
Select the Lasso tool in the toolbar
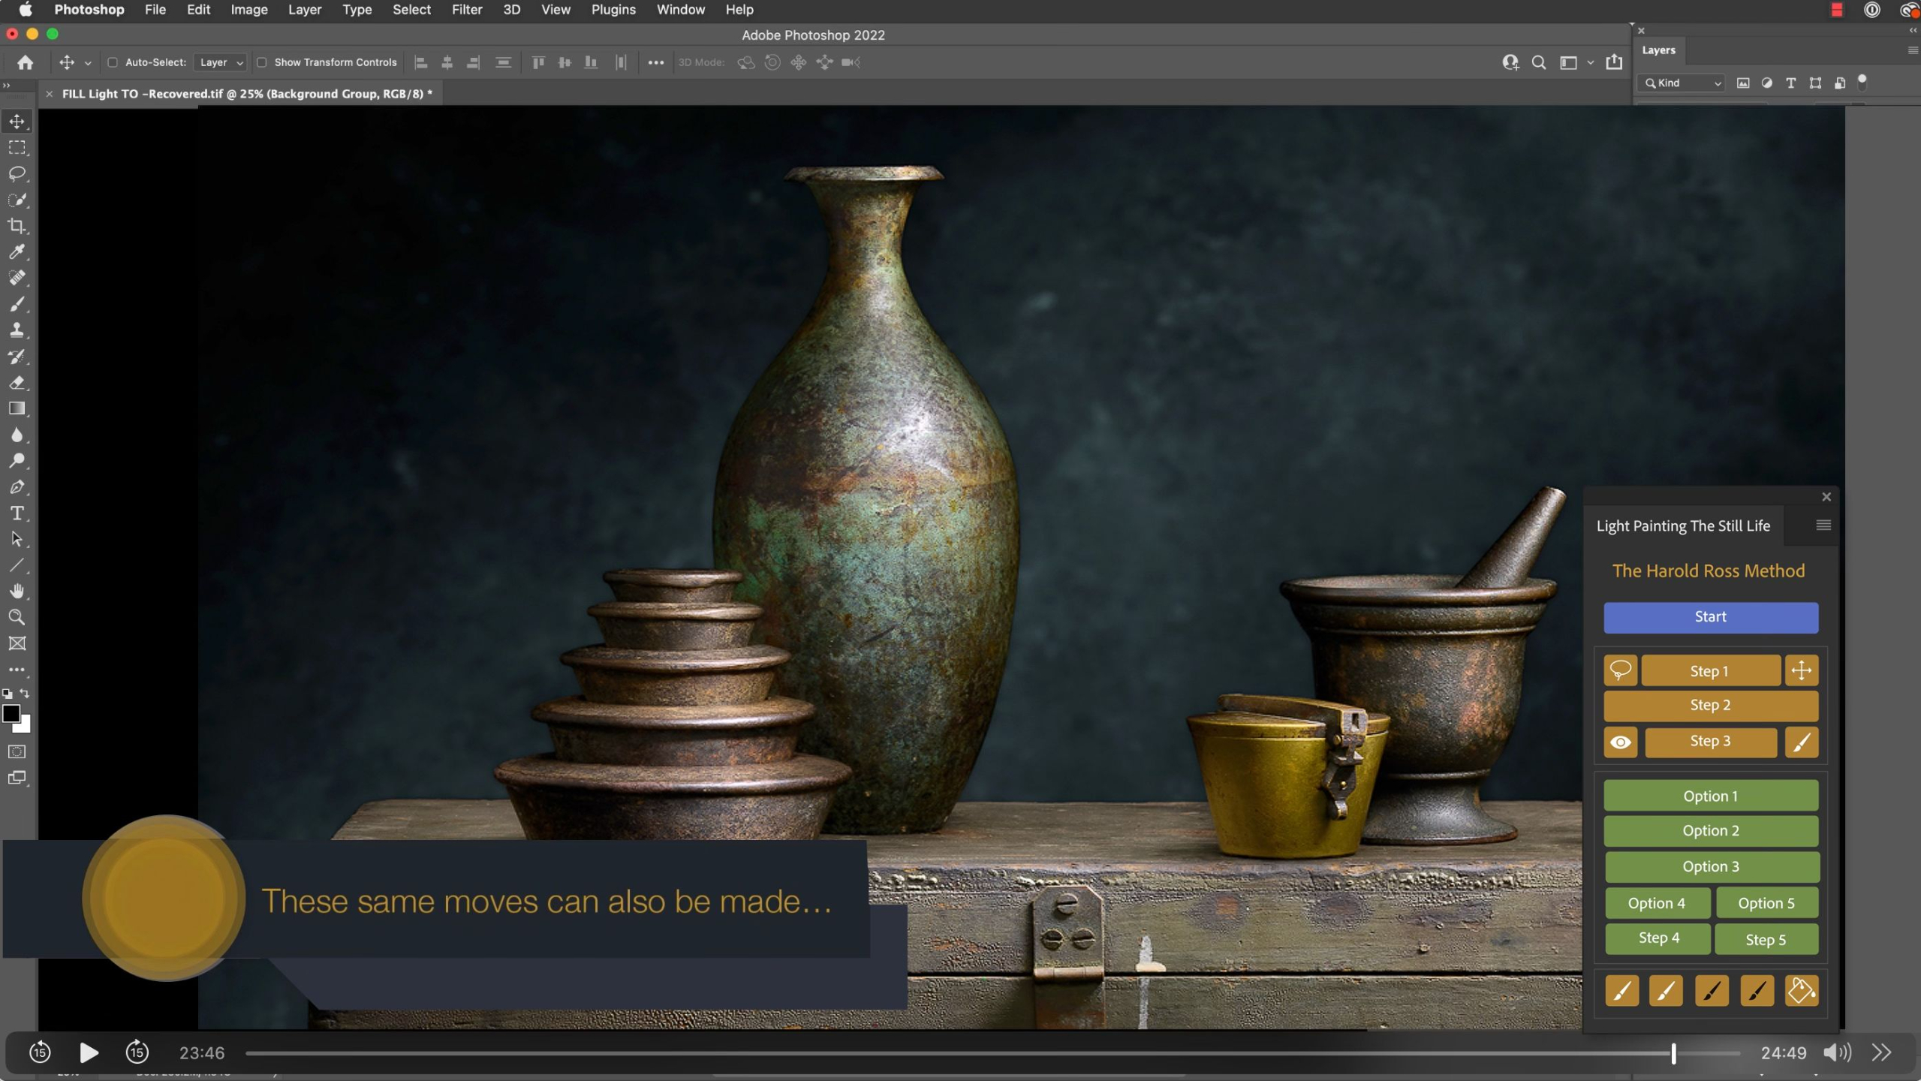17,173
